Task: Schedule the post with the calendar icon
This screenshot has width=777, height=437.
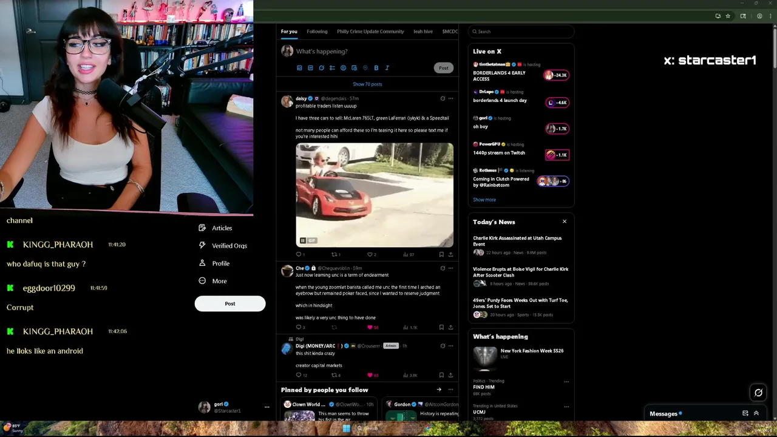Action: click(354, 68)
